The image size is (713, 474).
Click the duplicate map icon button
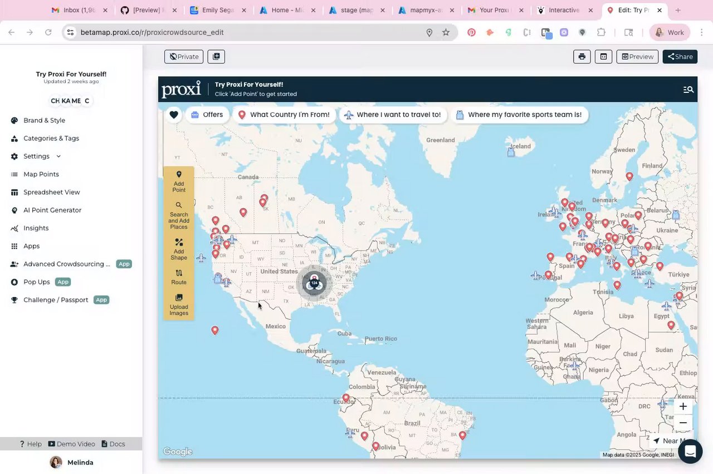[216, 56]
